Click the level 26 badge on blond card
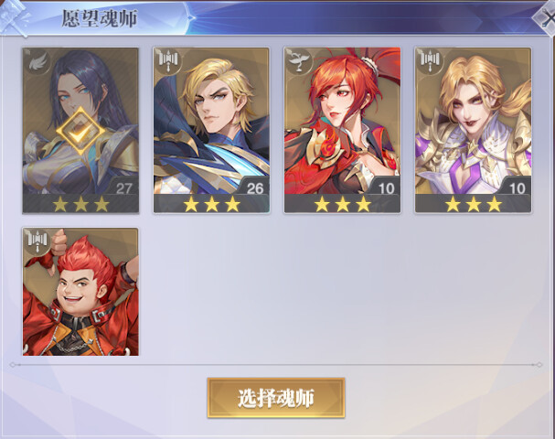555x439 pixels. pos(255,188)
